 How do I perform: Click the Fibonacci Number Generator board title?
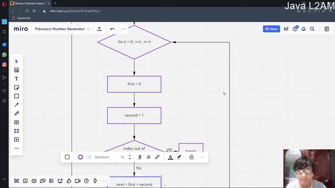point(60,29)
